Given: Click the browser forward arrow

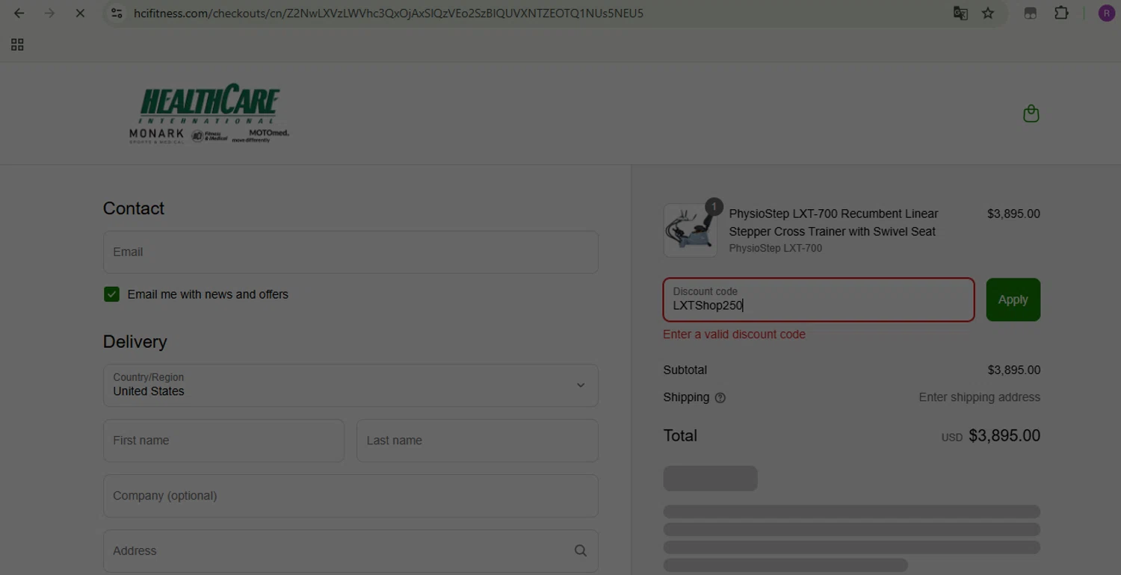Looking at the screenshot, I should [49, 13].
